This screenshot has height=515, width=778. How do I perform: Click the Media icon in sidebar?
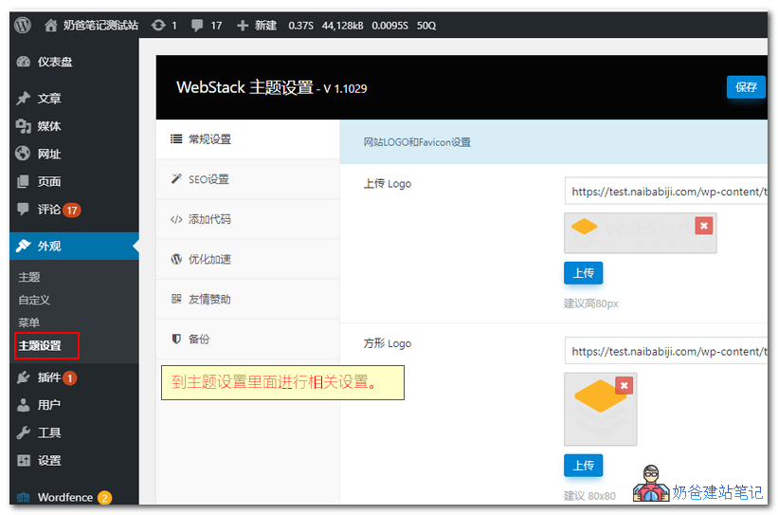click(24, 126)
